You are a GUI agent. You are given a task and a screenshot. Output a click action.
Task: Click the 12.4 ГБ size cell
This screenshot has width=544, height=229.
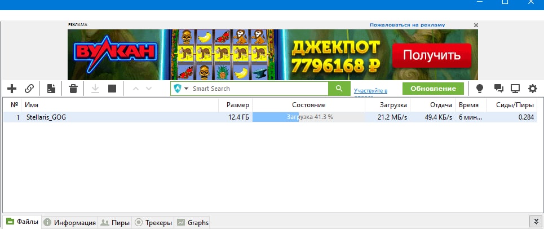point(238,117)
